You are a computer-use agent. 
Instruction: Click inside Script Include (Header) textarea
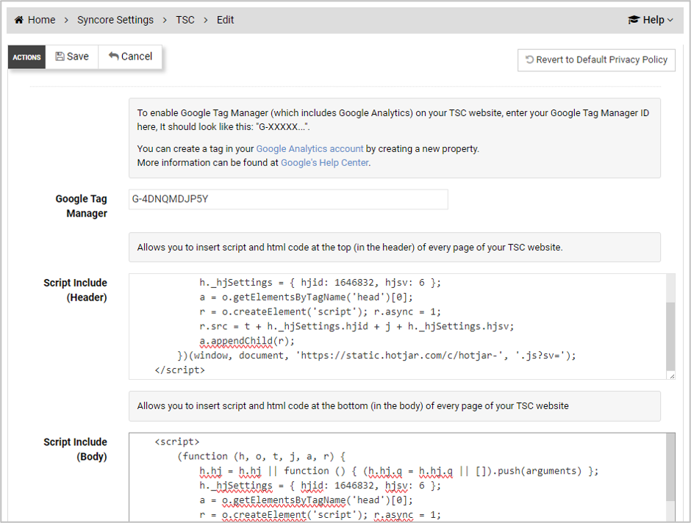pyautogui.click(x=398, y=326)
